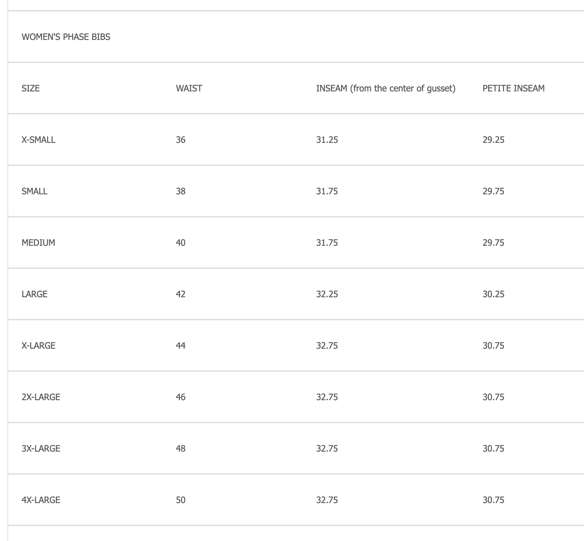Click the inseam value 31.25
584x541 pixels.
327,140
